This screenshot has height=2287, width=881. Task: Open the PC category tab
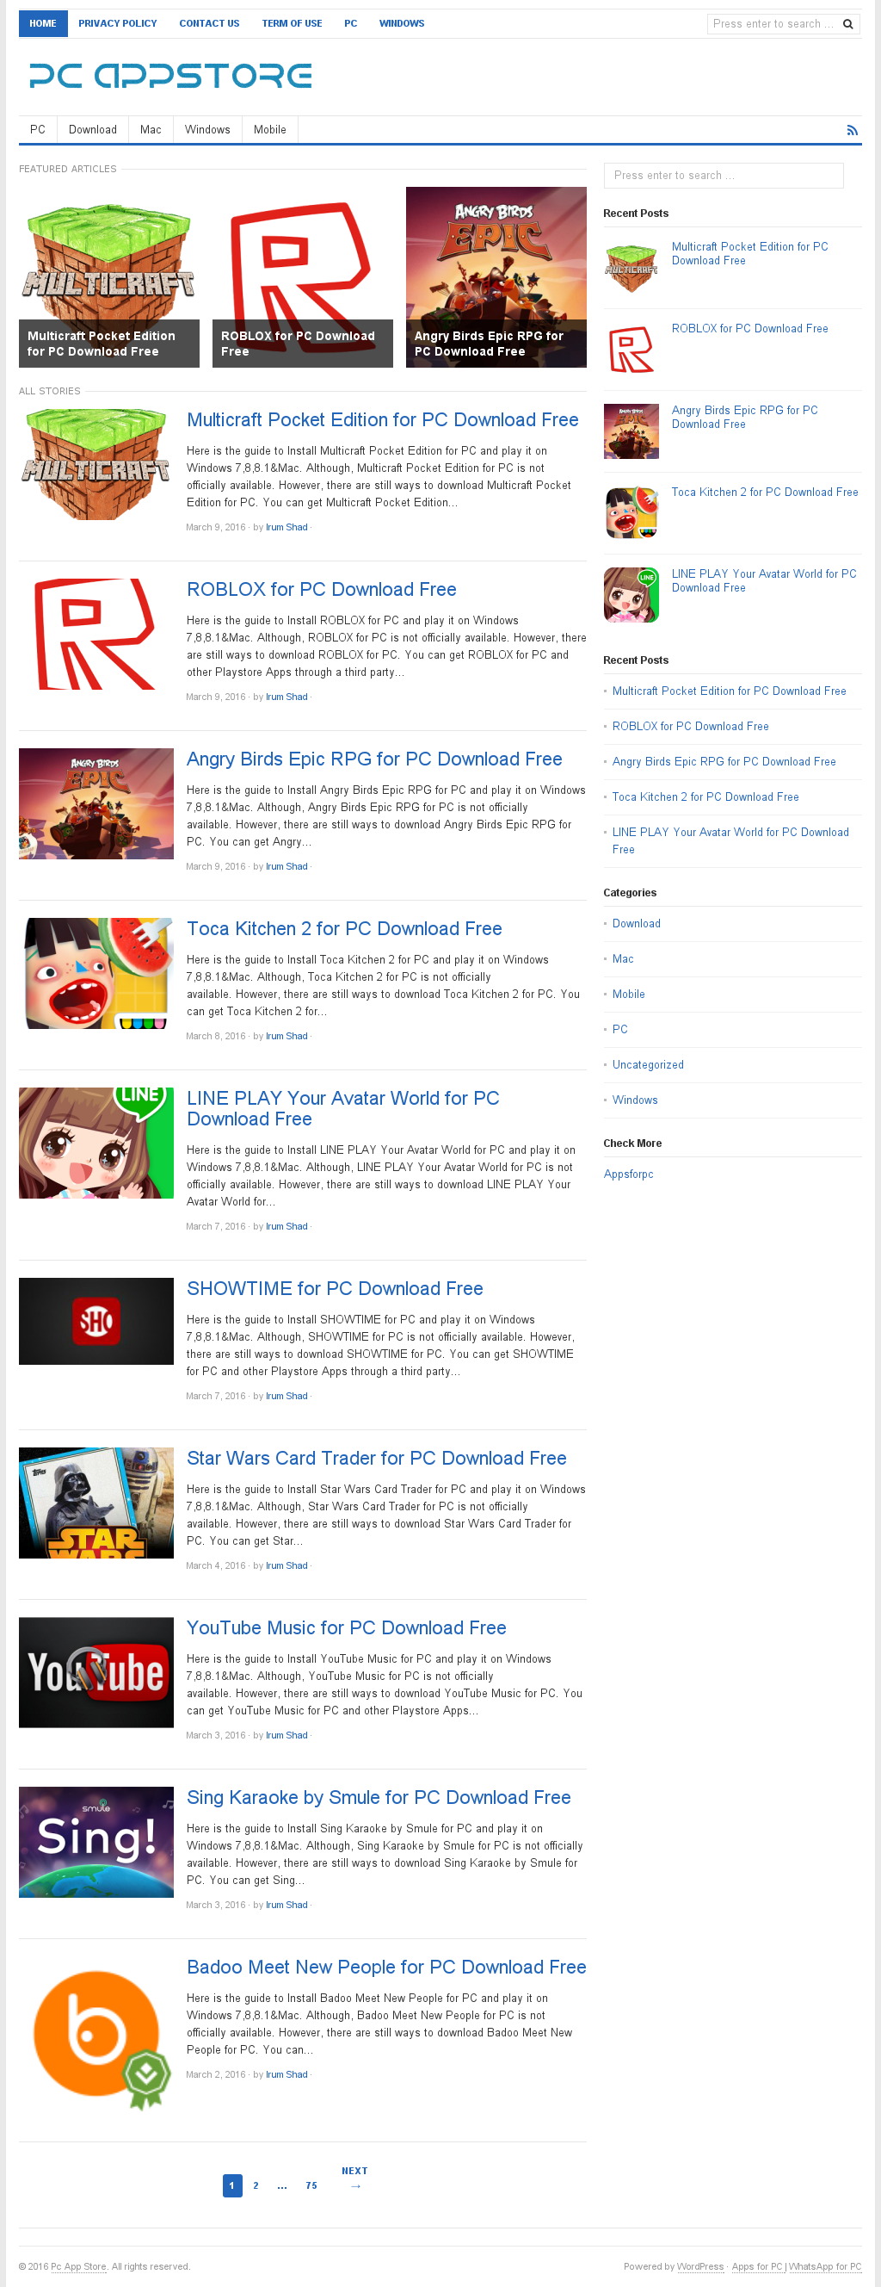38,130
